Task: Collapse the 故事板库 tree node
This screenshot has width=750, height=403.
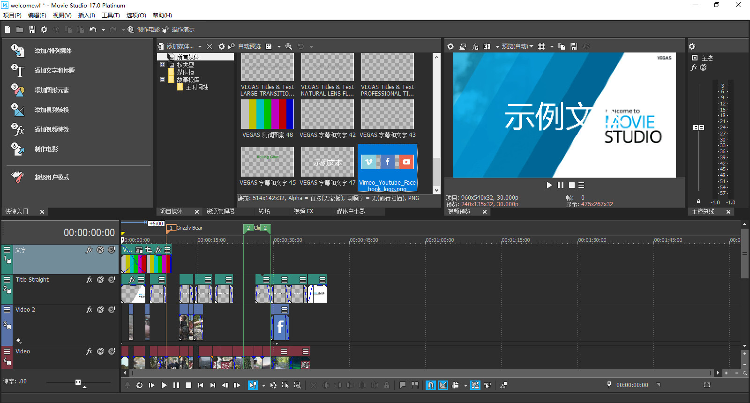Action: pos(162,80)
